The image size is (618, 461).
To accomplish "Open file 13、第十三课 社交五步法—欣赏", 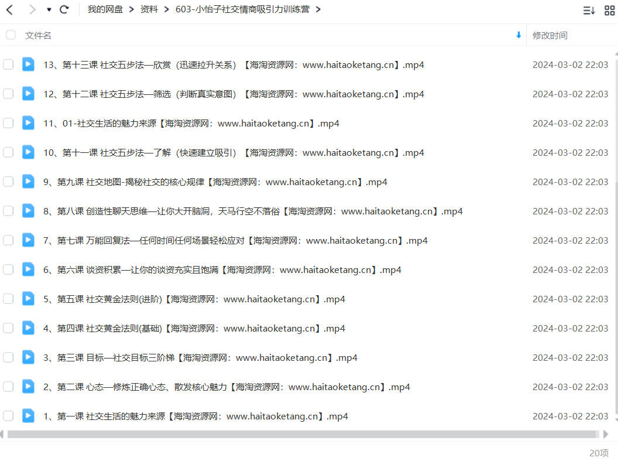I will pos(234,64).
